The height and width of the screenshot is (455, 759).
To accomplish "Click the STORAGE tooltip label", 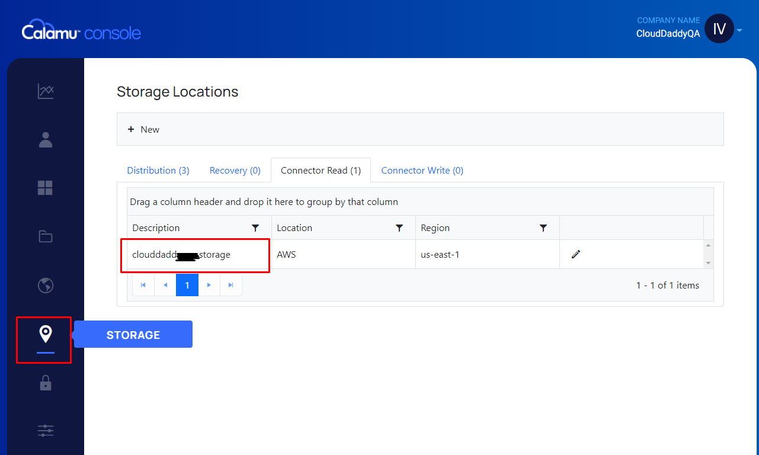I will tap(133, 335).
